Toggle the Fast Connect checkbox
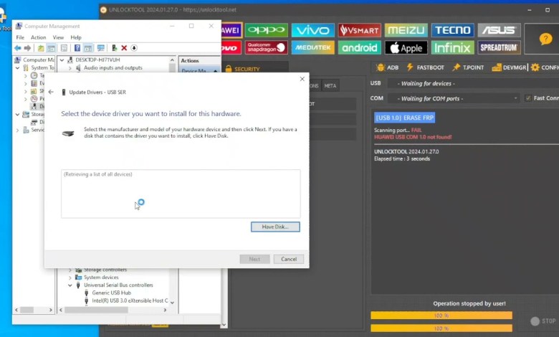Viewport: 559px width, 337px height. (528, 98)
